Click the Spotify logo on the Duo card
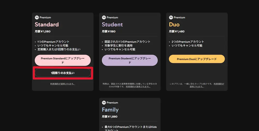The height and width of the screenshot is (131, 259). (x=171, y=18)
